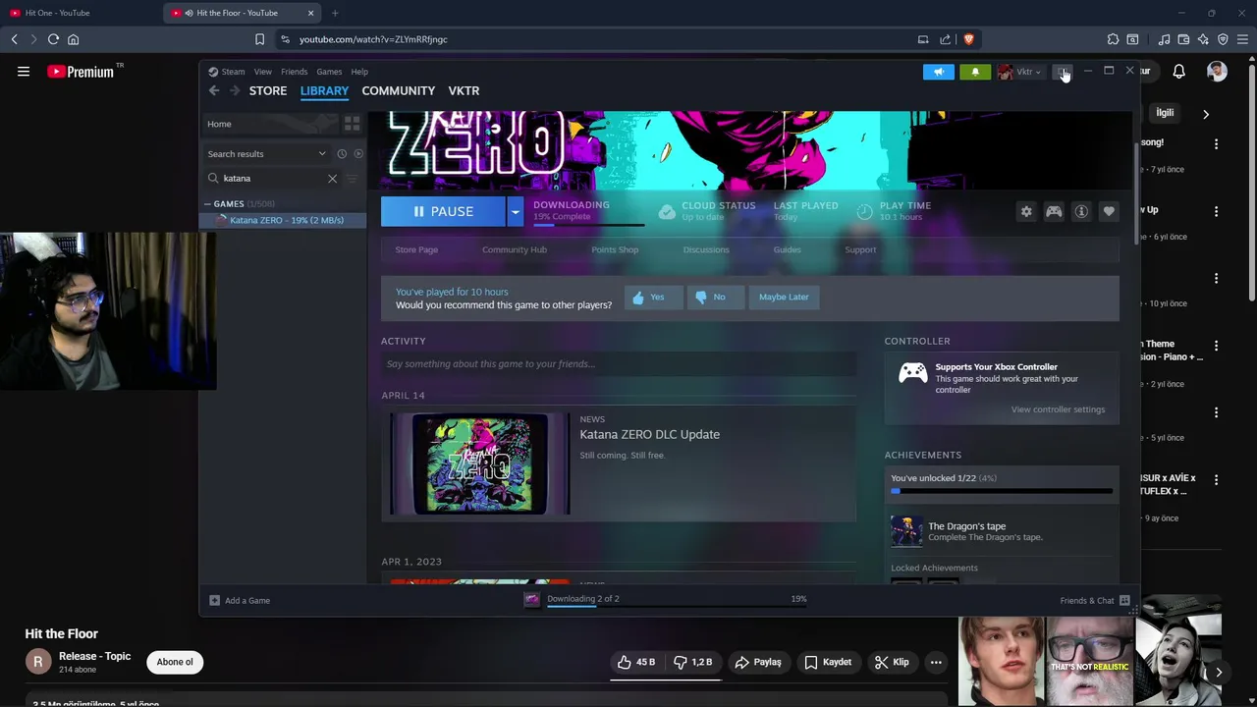Open Brave Shields lion icon

[968, 39]
